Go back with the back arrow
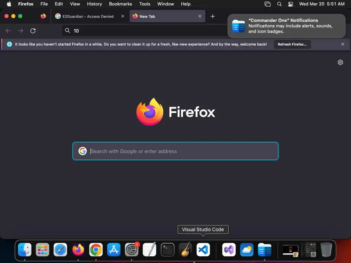 8,30
